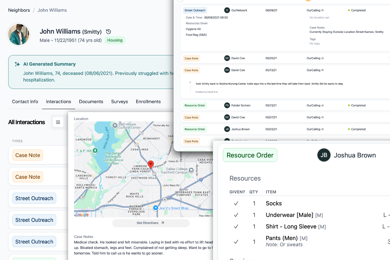Click the Fahdel Scriven FS avatar icon
Screen dimensions: 390x260
227,105
